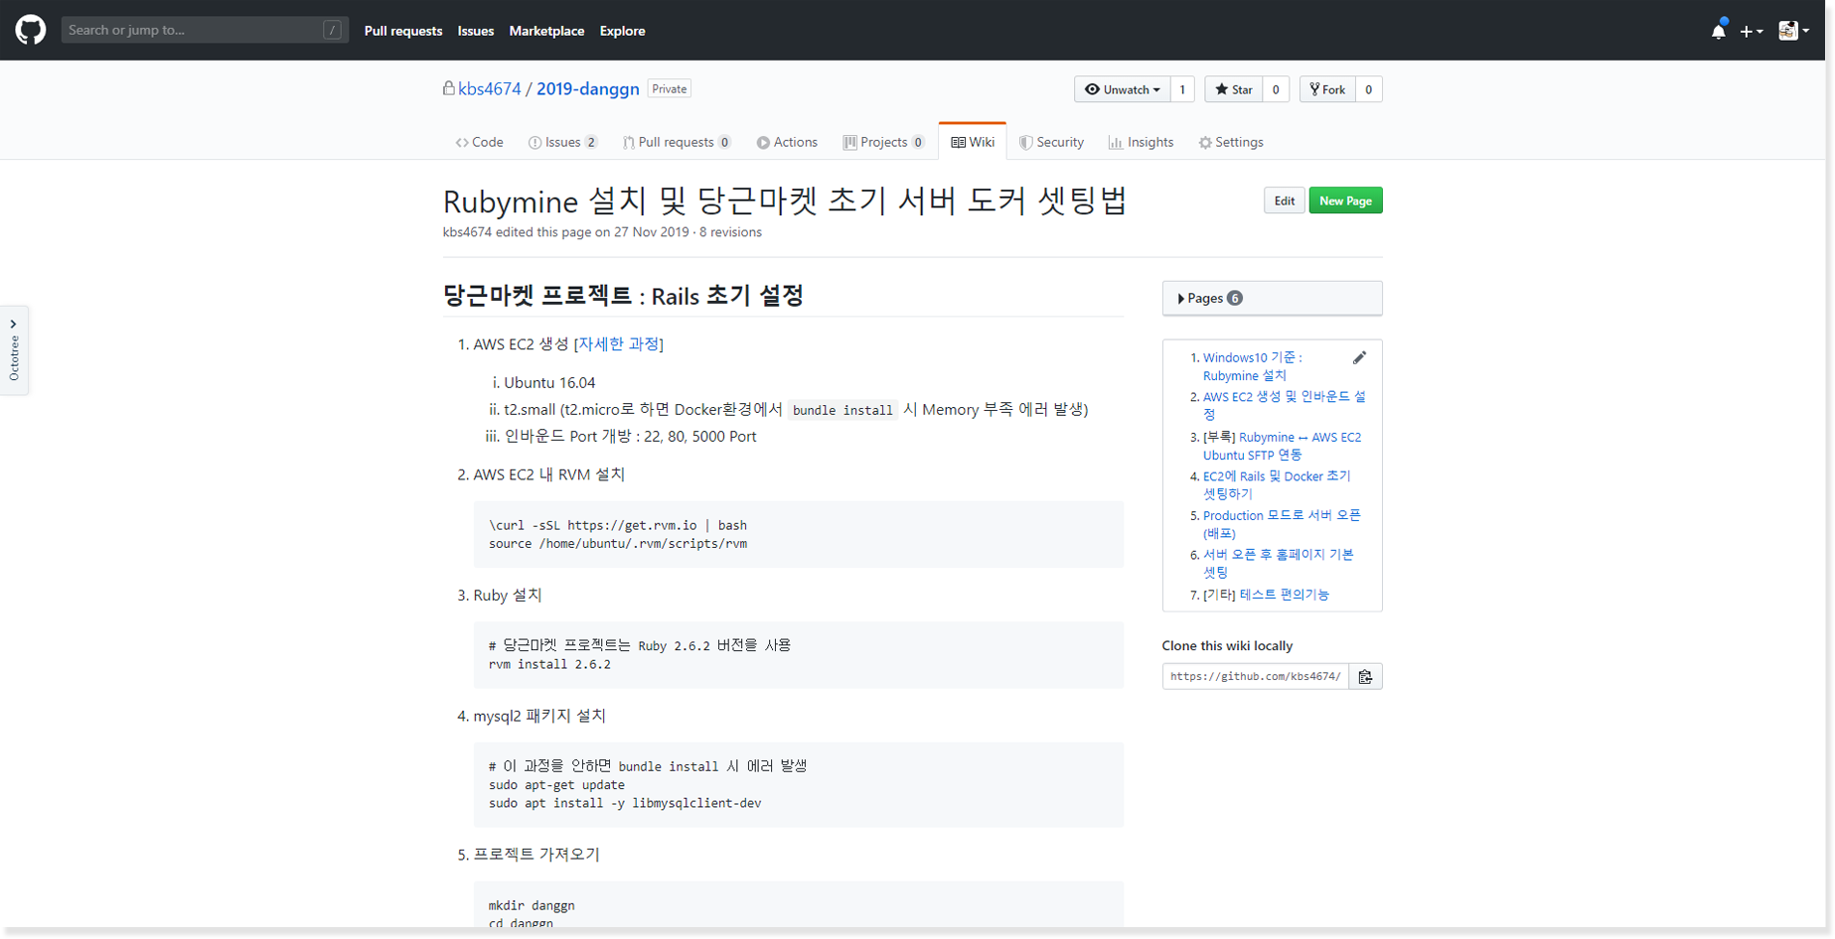
Task: View the stargazers count next to Star
Action: 1276,89
